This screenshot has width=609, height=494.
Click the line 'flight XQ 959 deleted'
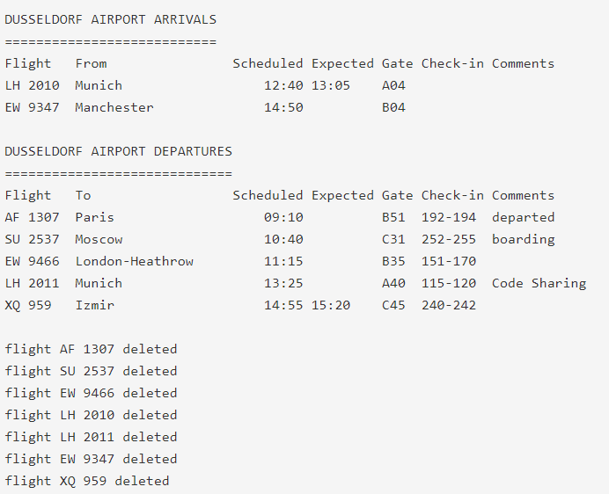click(87, 481)
